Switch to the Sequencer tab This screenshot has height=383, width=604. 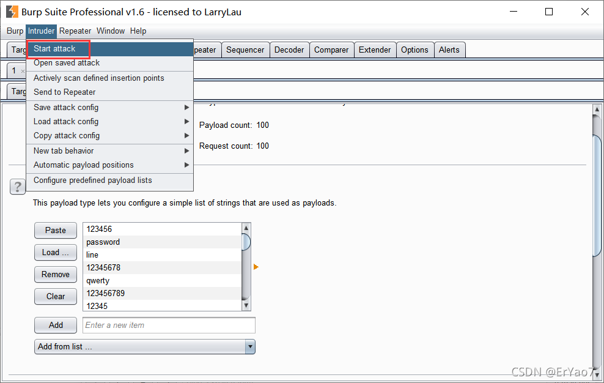click(x=245, y=50)
